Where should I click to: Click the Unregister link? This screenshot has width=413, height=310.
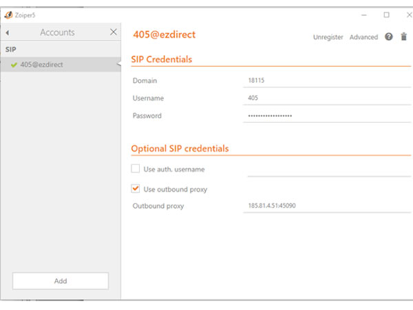(x=328, y=37)
